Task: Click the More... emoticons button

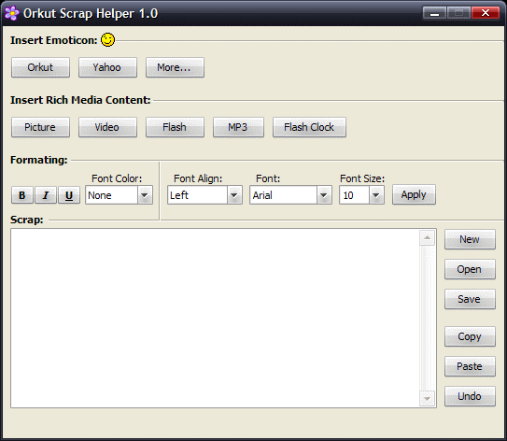Action: (x=175, y=67)
